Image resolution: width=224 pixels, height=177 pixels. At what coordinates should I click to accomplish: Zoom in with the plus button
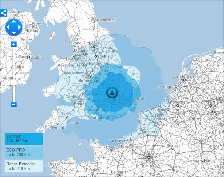14,44
